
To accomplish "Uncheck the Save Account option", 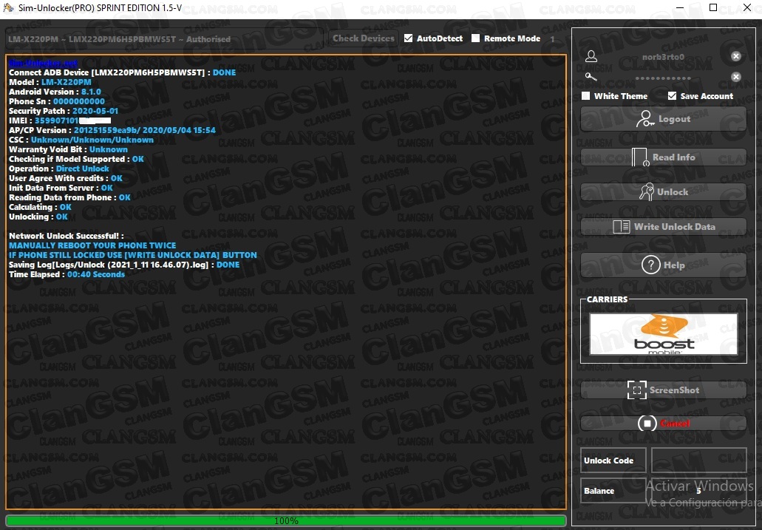I will coord(672,96).
